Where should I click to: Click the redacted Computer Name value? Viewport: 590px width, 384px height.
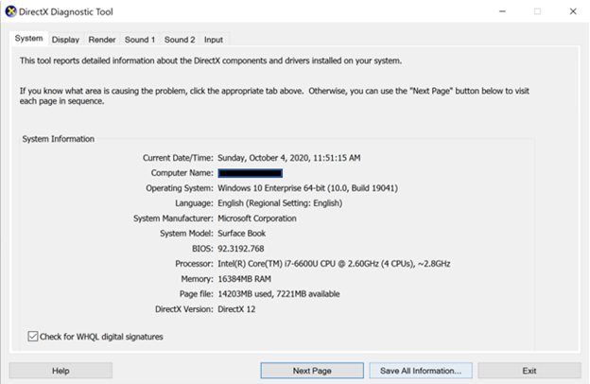(251, 173)
